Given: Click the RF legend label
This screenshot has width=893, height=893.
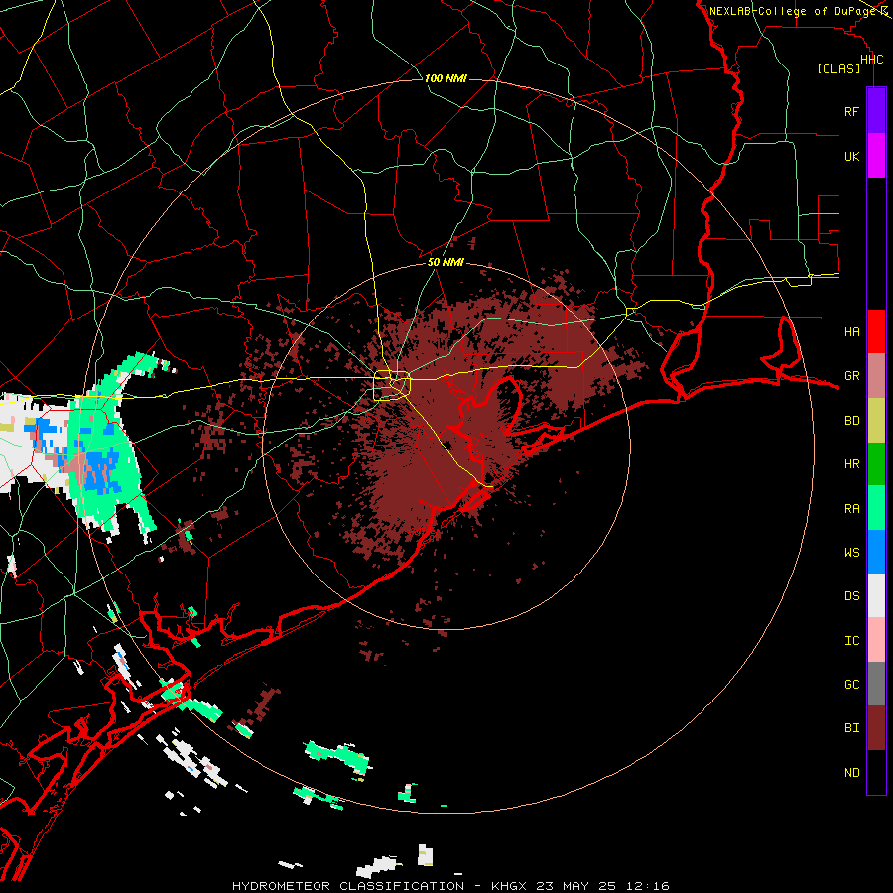Looking at the screenshot, I should click(x=851, y=111).
